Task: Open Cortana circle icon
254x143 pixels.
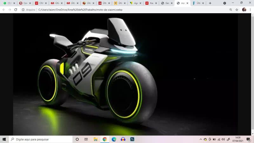Action: tap(77, 139)
